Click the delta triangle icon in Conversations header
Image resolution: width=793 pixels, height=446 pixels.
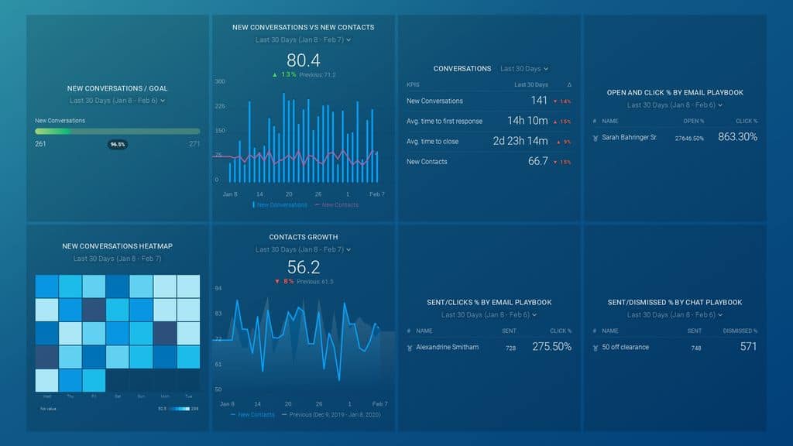569,84
